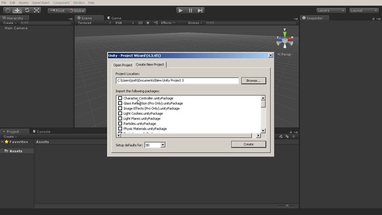Expand the Layout dropdown

(363, 10)
